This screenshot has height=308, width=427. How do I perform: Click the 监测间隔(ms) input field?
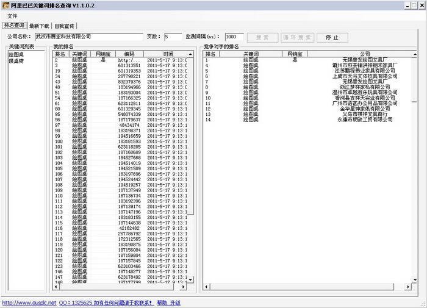(234, 37)
